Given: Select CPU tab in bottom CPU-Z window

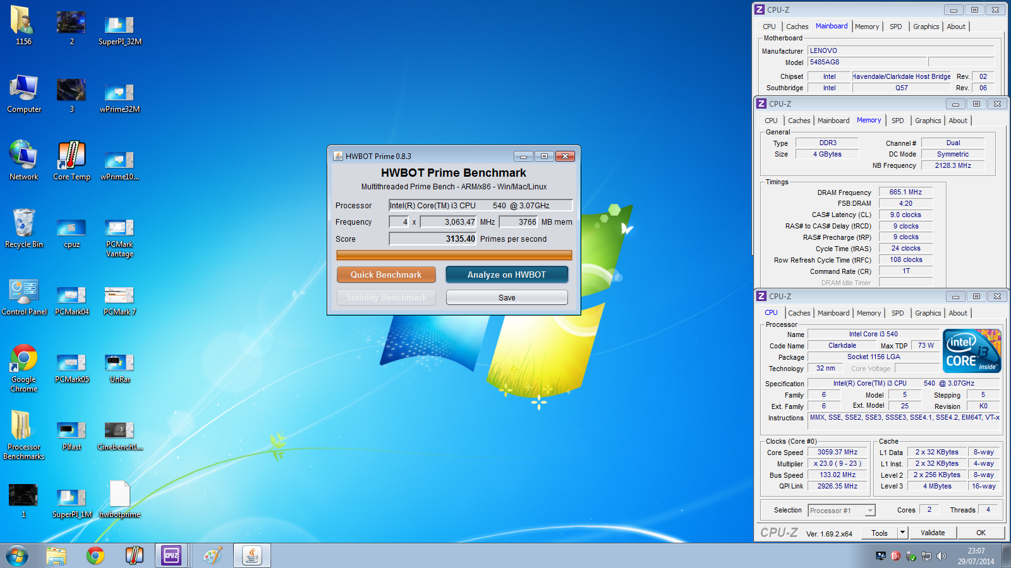Looking at the screenshot, I should tap(771, 312).
